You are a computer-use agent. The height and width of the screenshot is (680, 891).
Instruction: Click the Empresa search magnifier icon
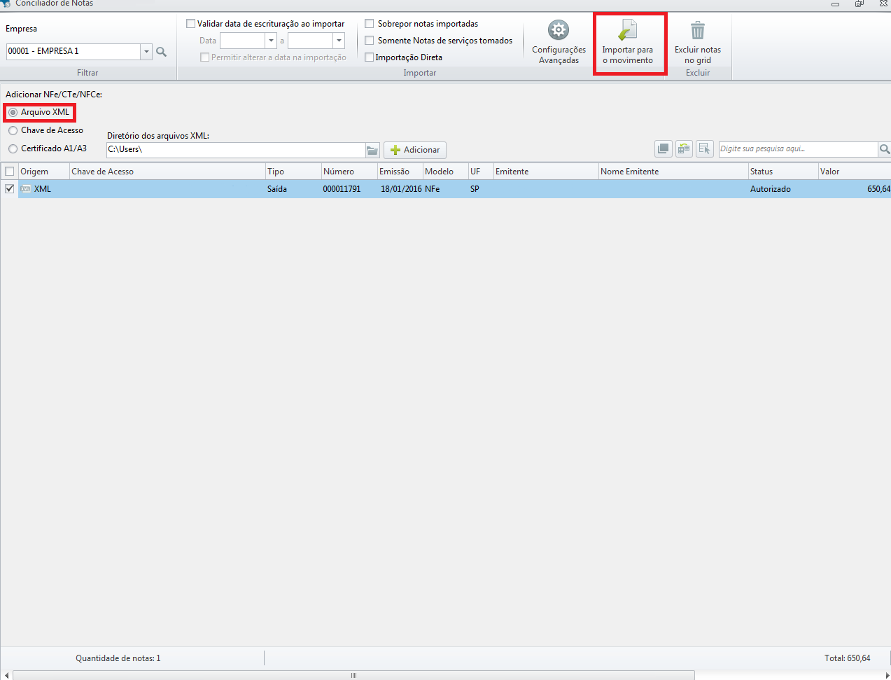pyautogui.click(x=161, y=51)
